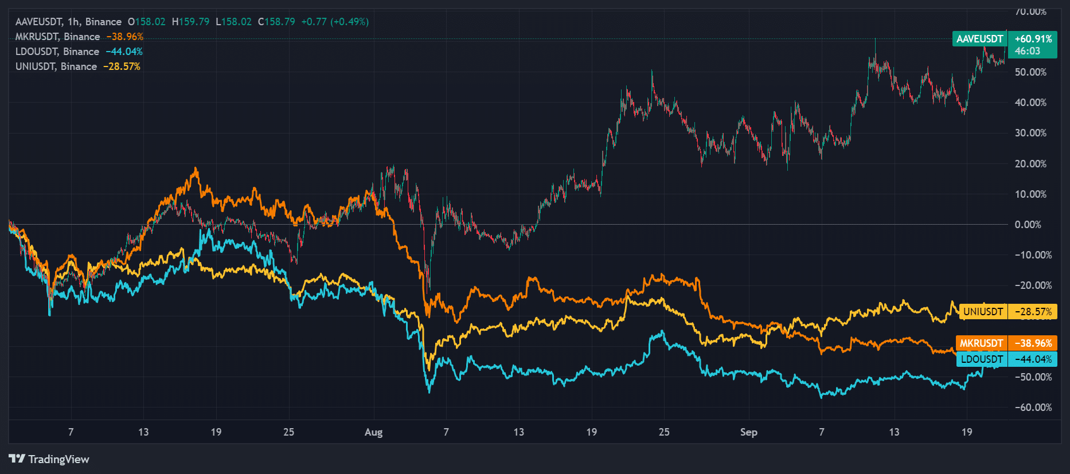Click the Aug label on the time axis
The height and width of the screenshot is (474, 1070).
[373, 432]
